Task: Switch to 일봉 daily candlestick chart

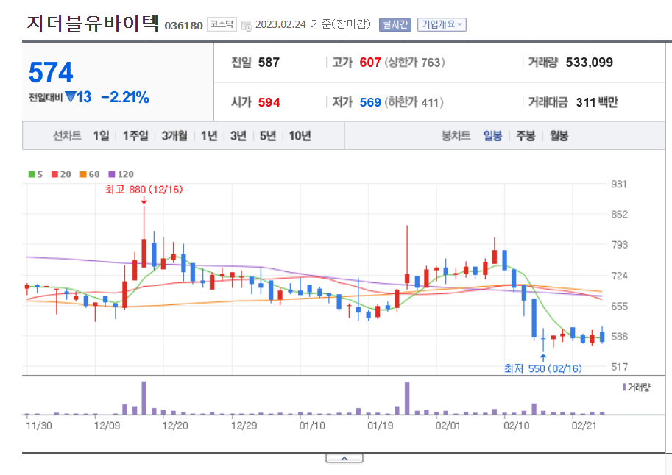Action: (492, 136)
